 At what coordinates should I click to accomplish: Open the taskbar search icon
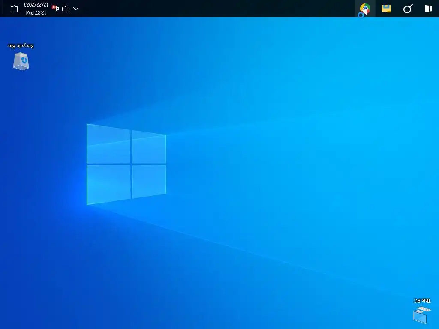coord(408,9)
